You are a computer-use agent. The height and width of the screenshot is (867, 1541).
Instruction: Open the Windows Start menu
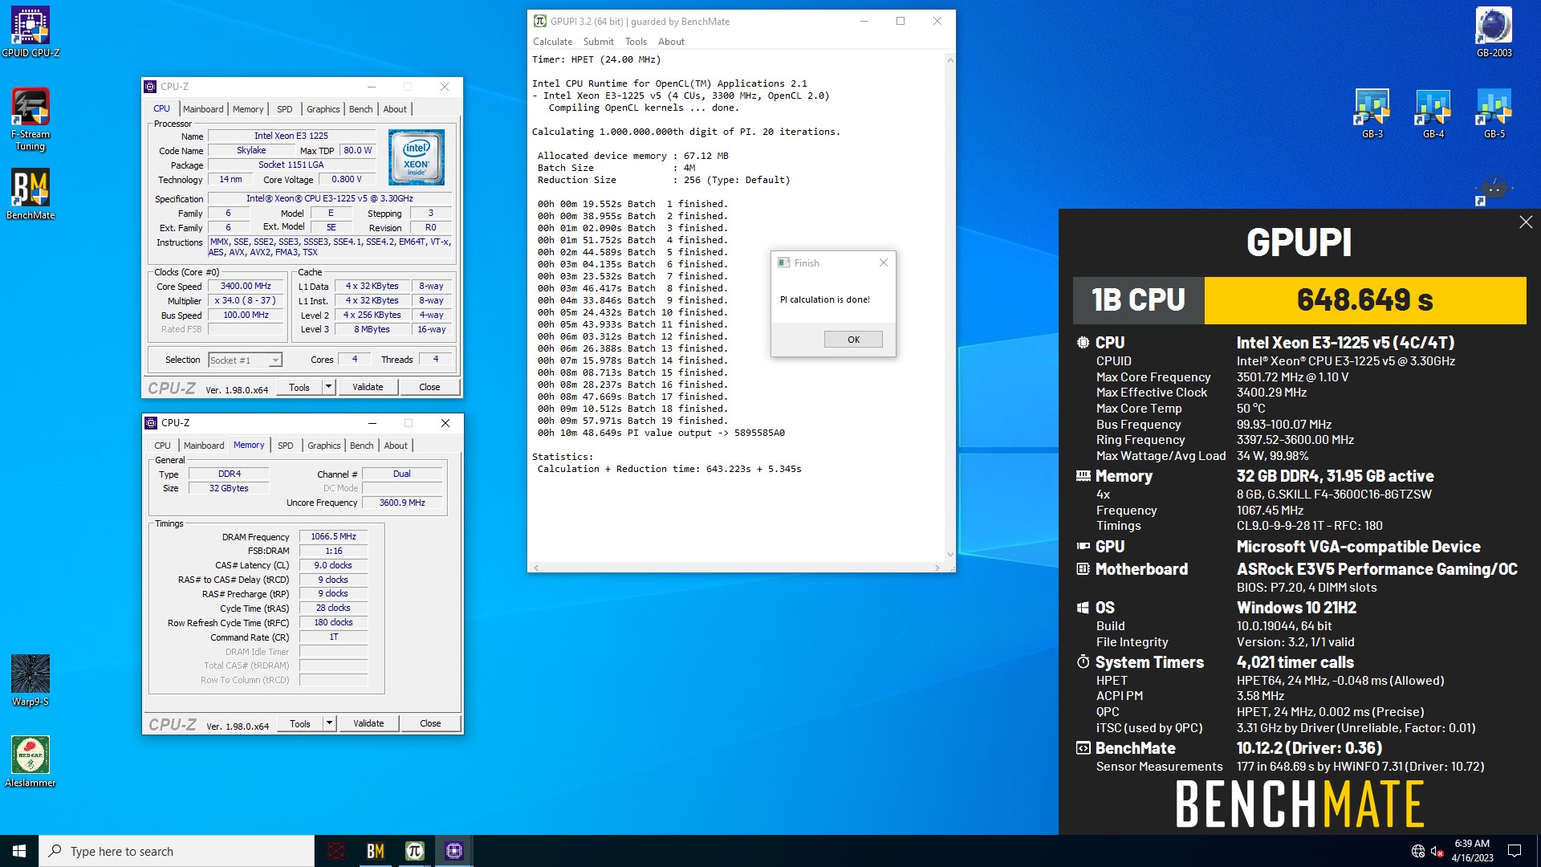coord(19,851)
